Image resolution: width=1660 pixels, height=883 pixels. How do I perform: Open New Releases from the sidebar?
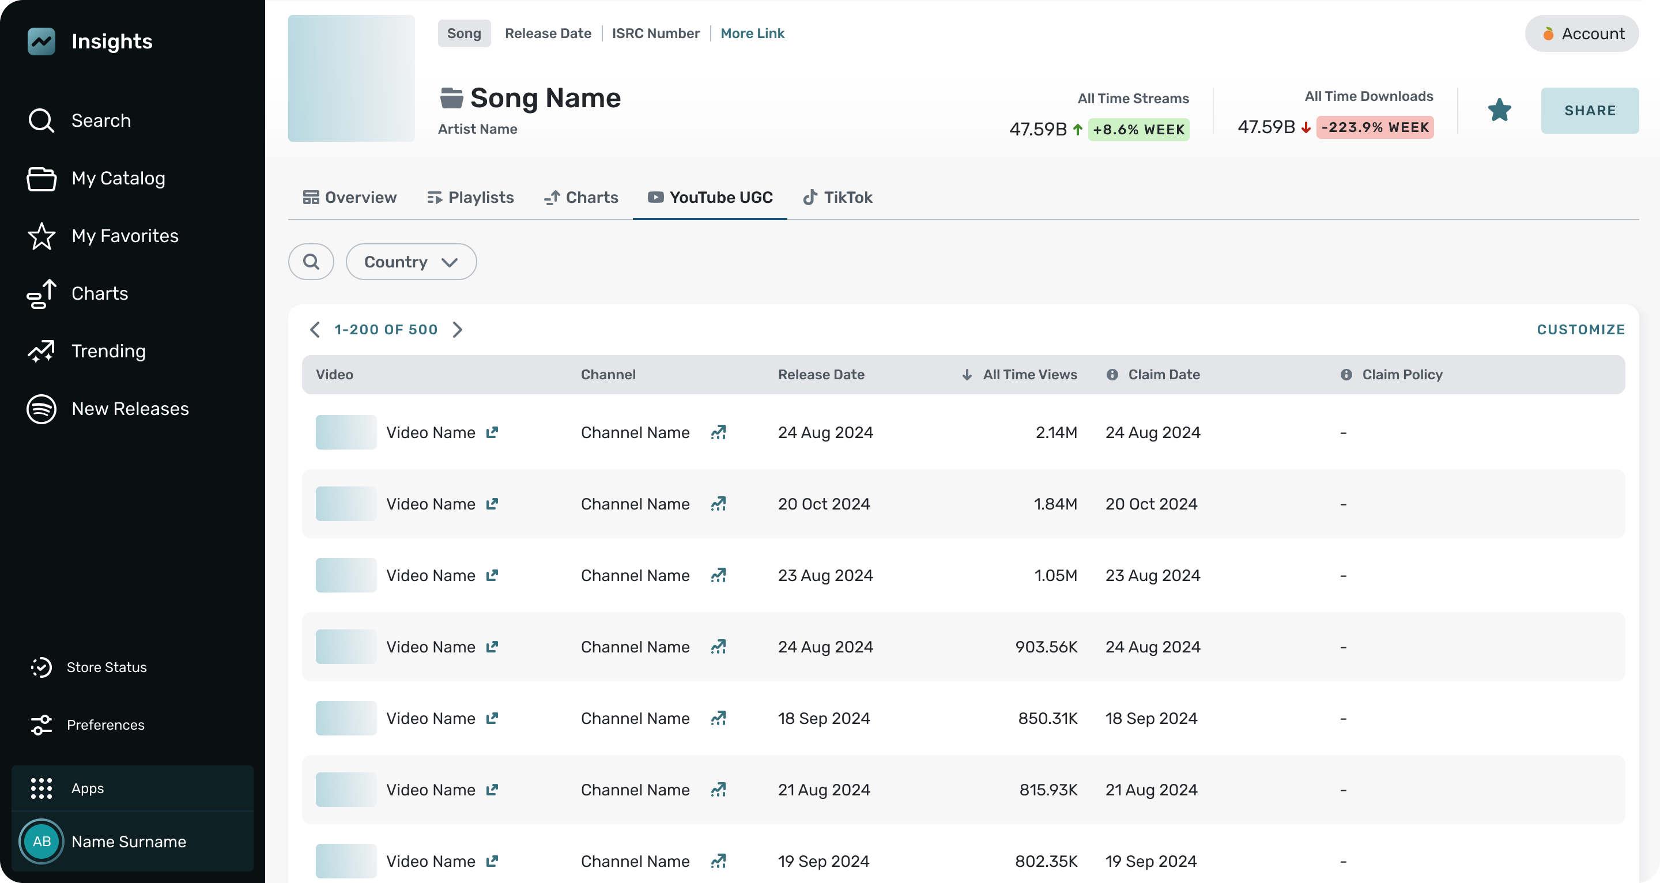pos(130,409)
